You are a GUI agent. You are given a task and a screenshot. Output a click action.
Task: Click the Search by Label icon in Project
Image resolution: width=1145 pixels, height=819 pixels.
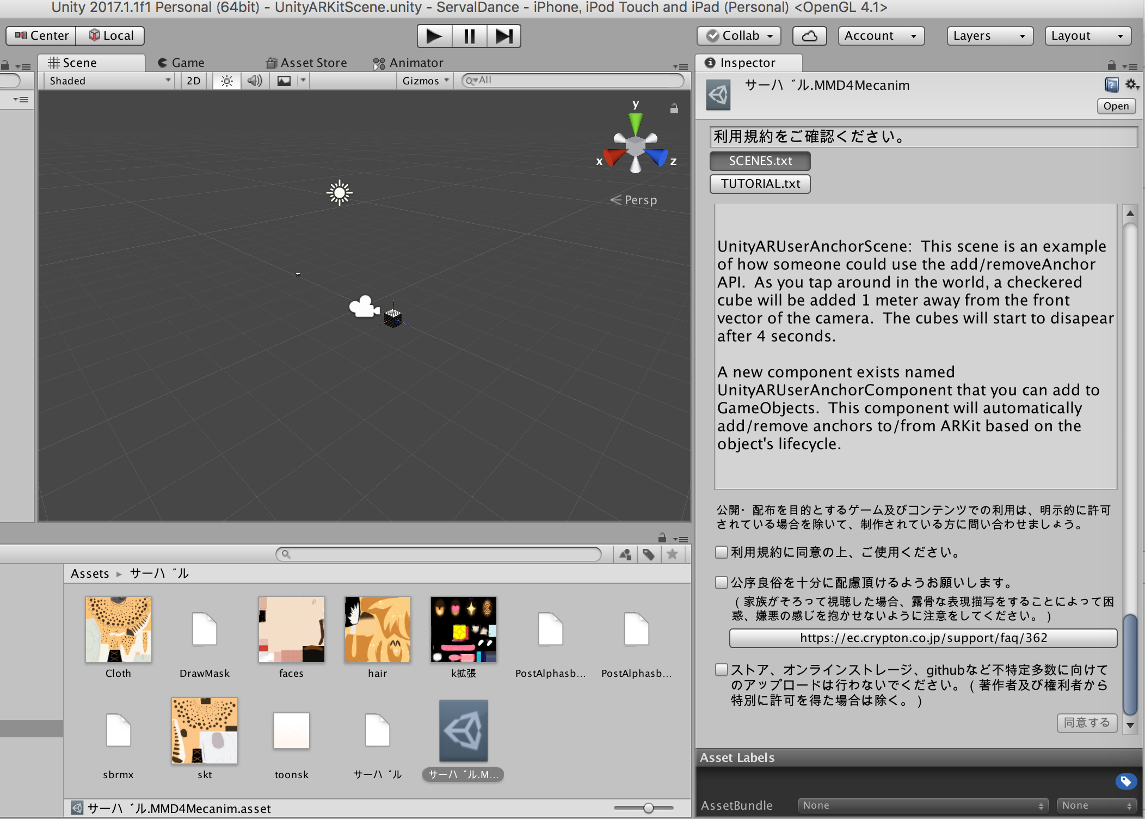(649, 554)
